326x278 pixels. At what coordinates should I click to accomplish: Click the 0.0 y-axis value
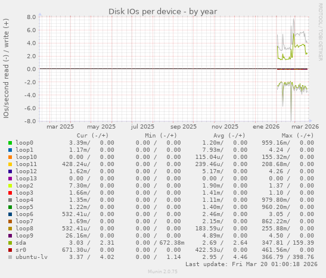click(32, 69)
